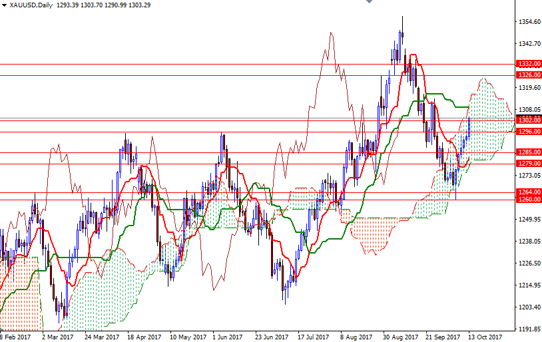Select the 1285.00 red price label

tap(529, 152)
